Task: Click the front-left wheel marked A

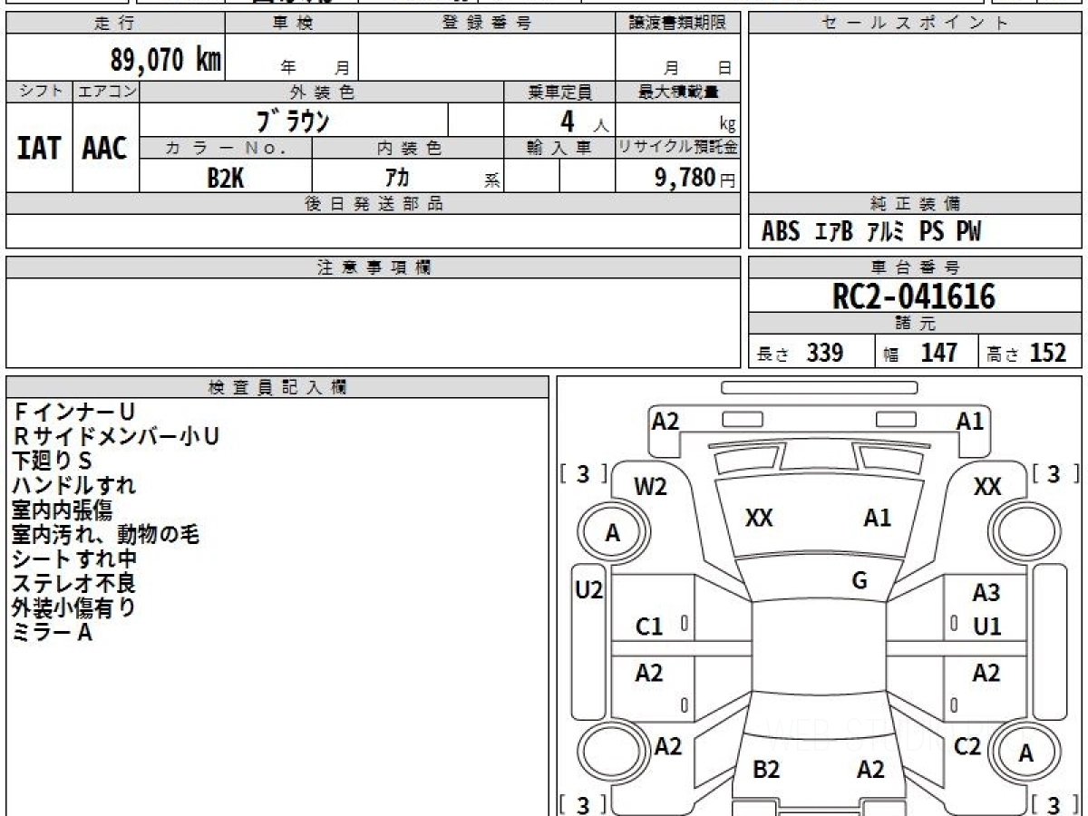Action: point(613,534)
